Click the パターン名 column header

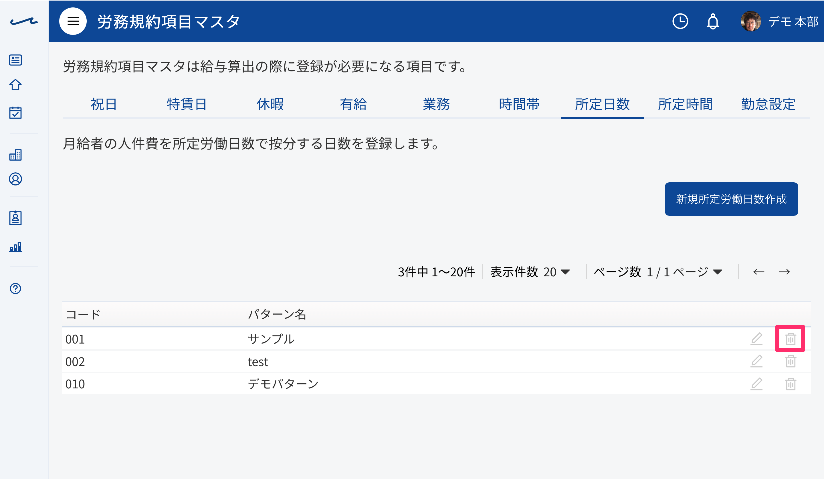[277, 314]
